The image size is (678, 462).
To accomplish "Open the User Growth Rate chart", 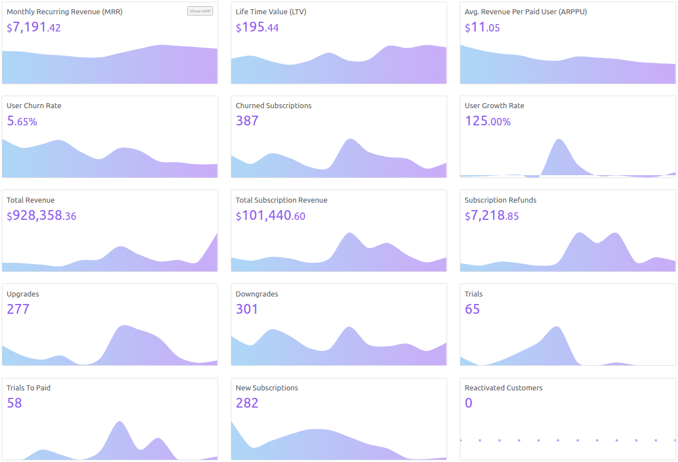I will pyautogui.click(x=567, y=158).
